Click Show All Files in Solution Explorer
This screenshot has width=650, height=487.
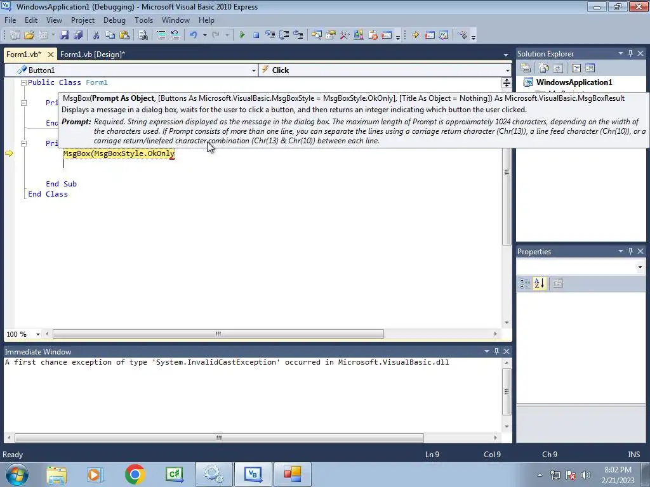pos(543,68)
